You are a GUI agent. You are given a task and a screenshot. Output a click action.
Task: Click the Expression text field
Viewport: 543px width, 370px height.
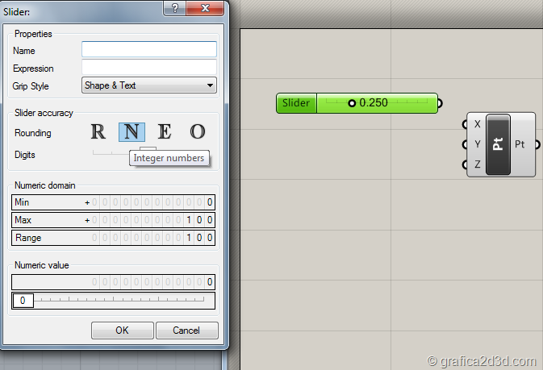point(149,68)
